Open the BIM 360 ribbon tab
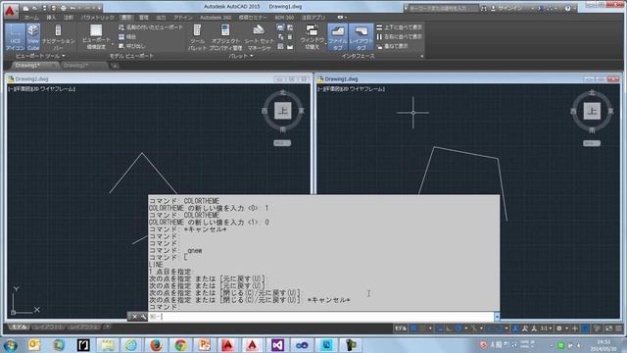 [284, 18]
